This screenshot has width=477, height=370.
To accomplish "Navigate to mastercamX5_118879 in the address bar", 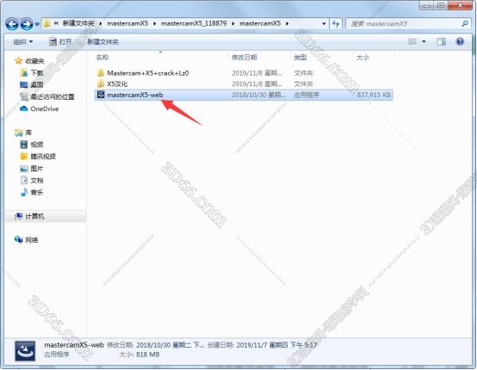I will [x=194, y=23].
